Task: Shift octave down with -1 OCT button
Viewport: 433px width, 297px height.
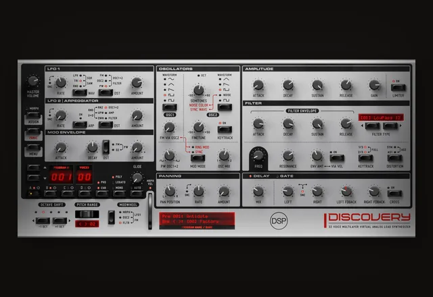Action: coord(43,221)
